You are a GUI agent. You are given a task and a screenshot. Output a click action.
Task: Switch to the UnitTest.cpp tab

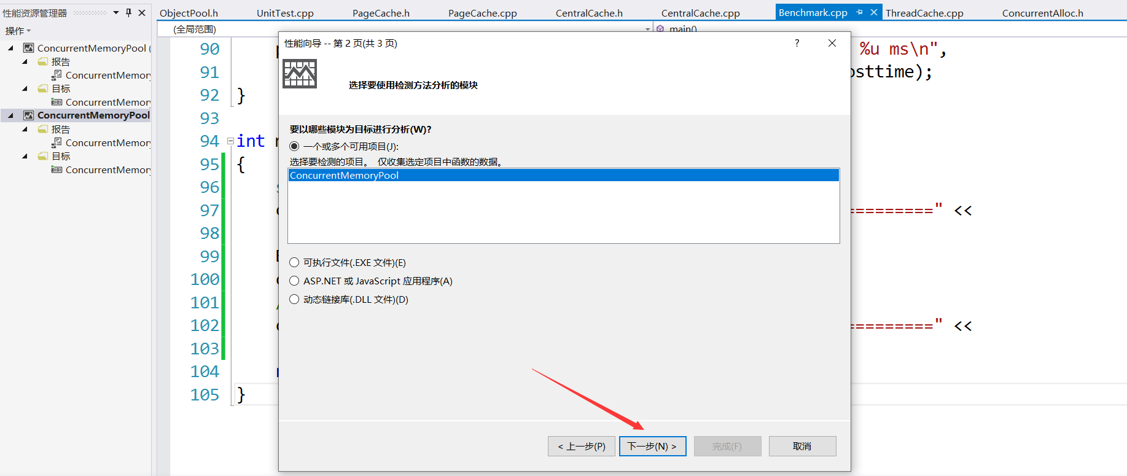click(285, 13)
